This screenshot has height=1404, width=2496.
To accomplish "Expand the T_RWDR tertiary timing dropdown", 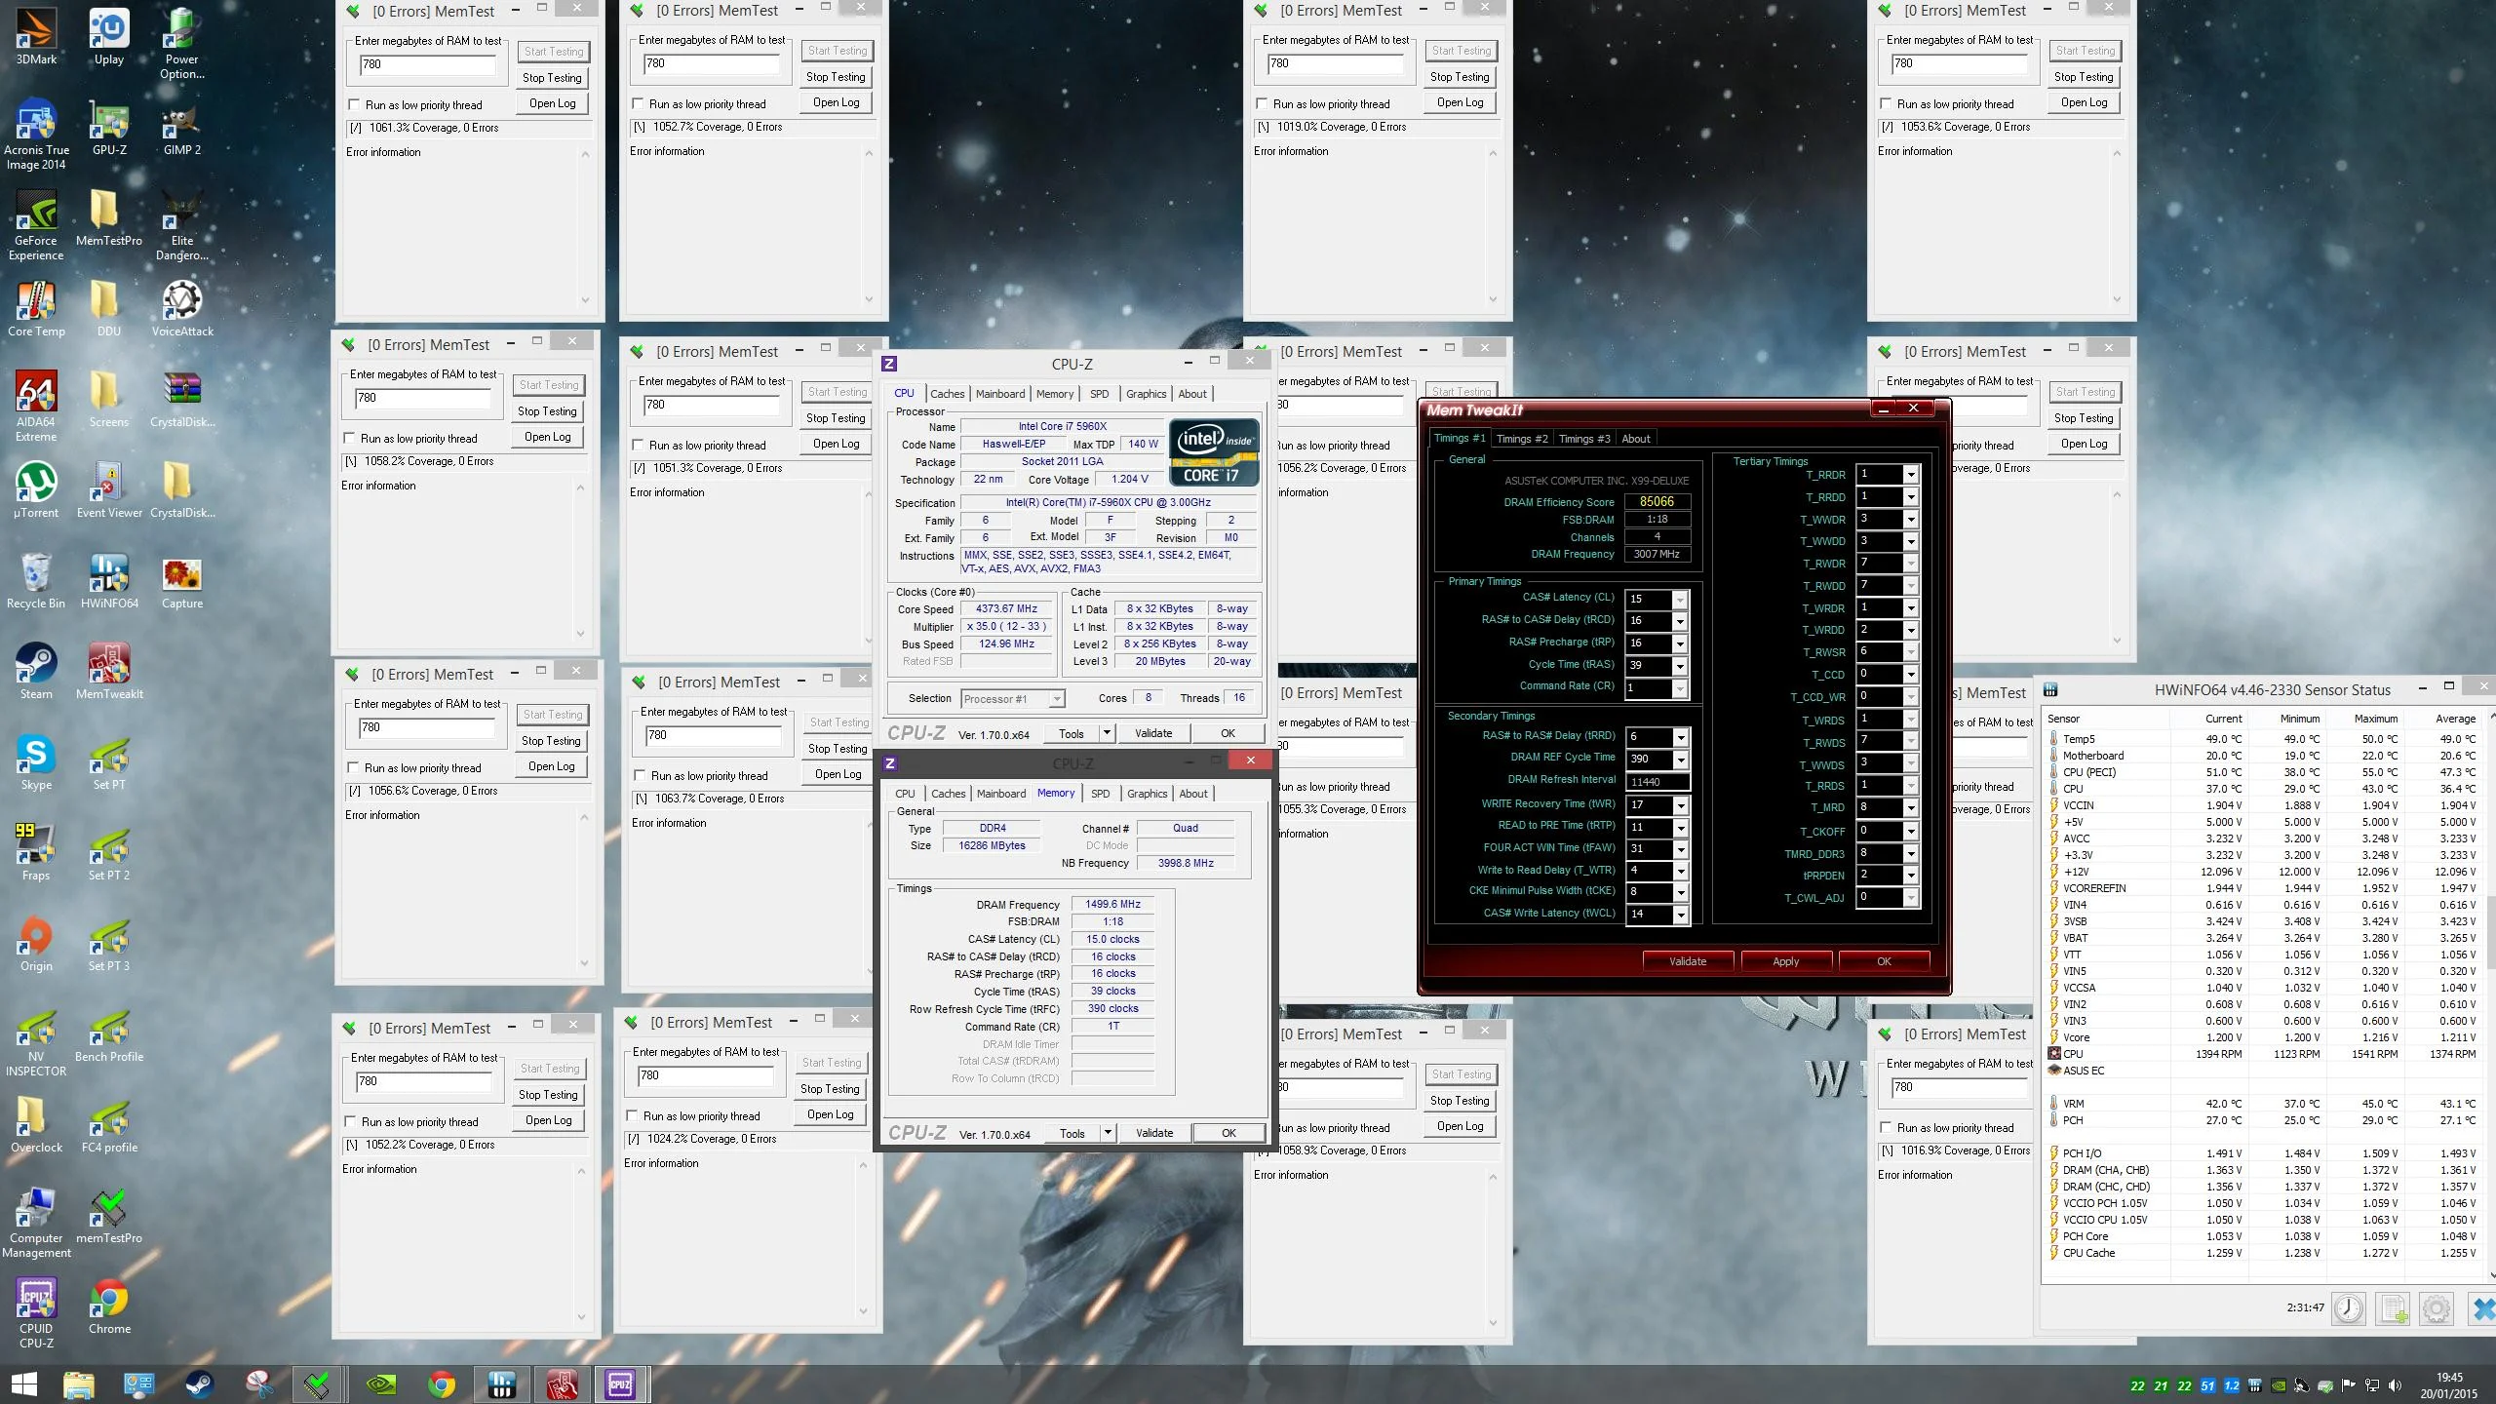I will 1911,564.
